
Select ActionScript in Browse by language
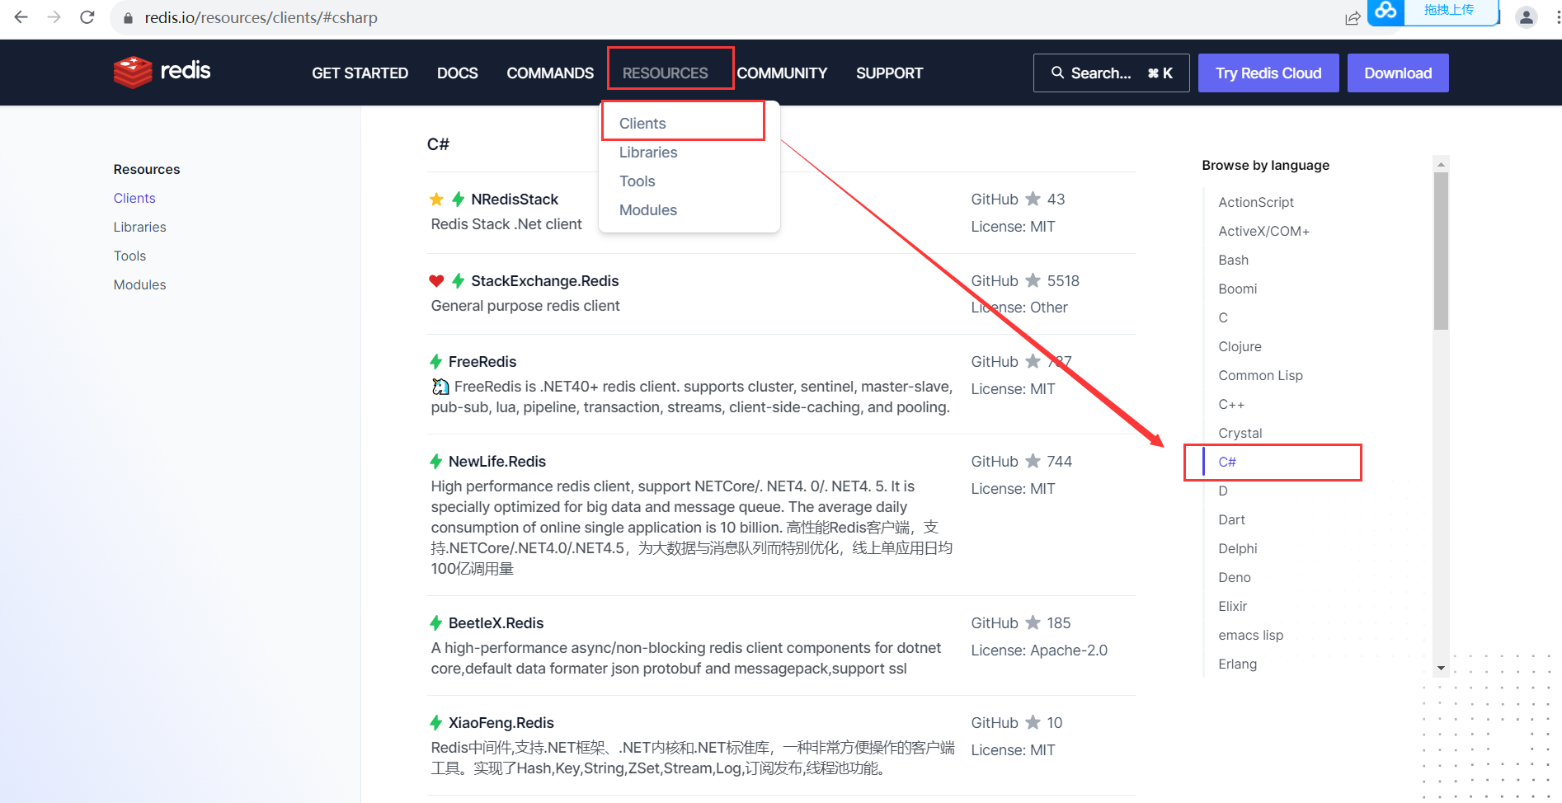point(1256,202)
